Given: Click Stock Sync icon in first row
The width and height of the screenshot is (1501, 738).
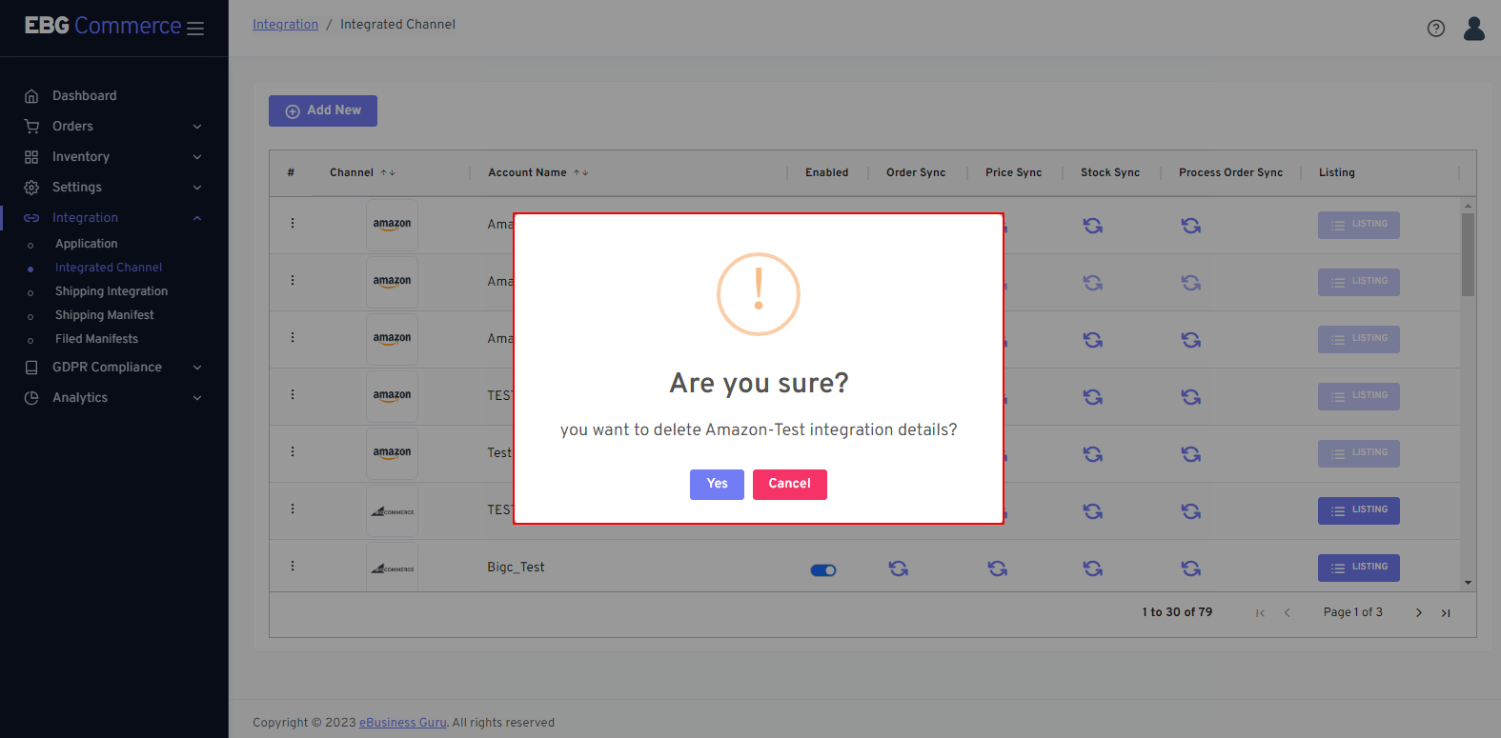Looking at the screenshot, I should pos(1092,226).
